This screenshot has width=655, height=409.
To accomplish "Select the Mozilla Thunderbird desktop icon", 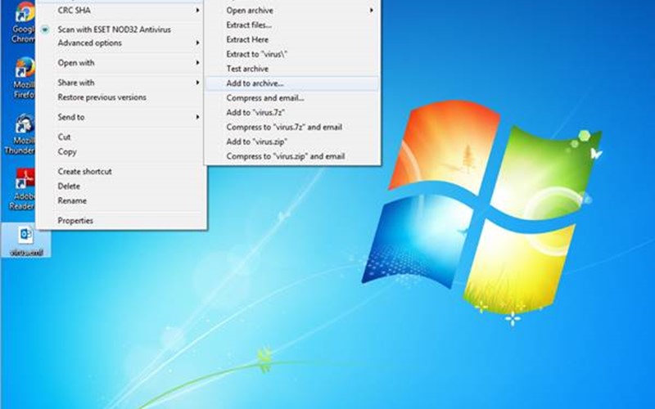I will (20, 133).
